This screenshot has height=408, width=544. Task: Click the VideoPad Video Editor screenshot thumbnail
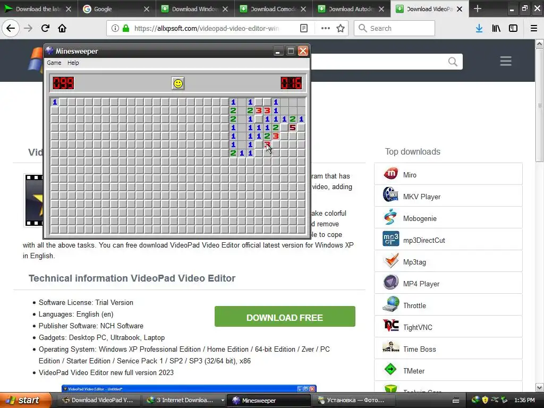point(189,388)
